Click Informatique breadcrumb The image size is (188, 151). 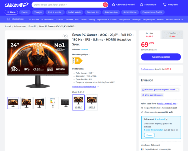pos(20,26)
